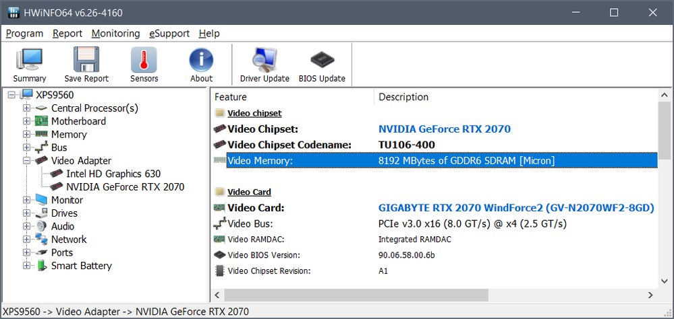Collapse the Video Adapter node
674x319 pixels.
pyautogui.click(x=27, y=161)
